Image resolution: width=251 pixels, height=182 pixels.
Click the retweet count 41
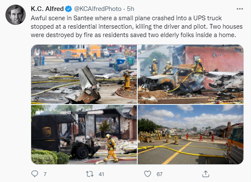click(x=101, y=174)
